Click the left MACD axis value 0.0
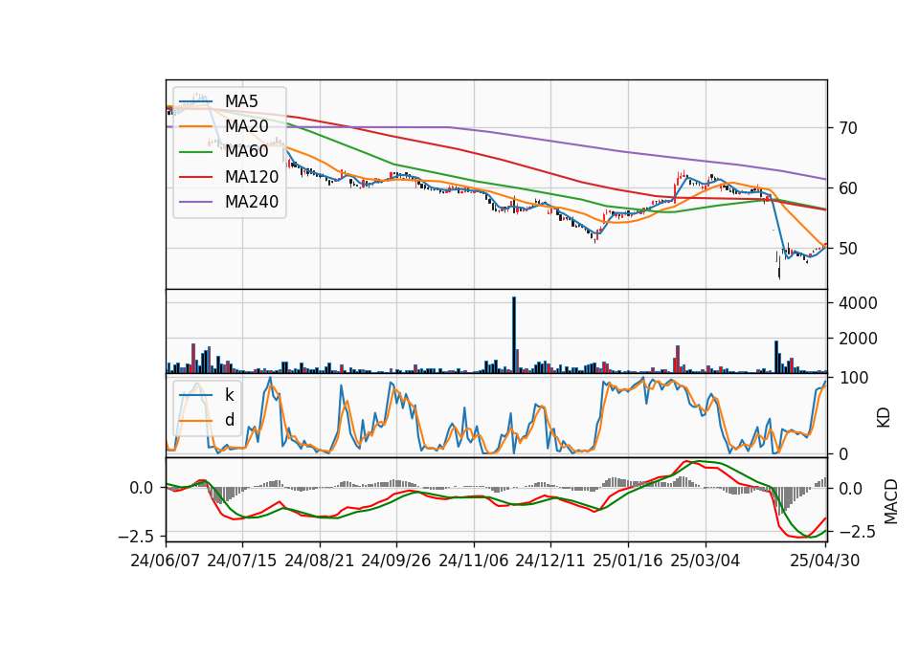 [x=142, y=488]
